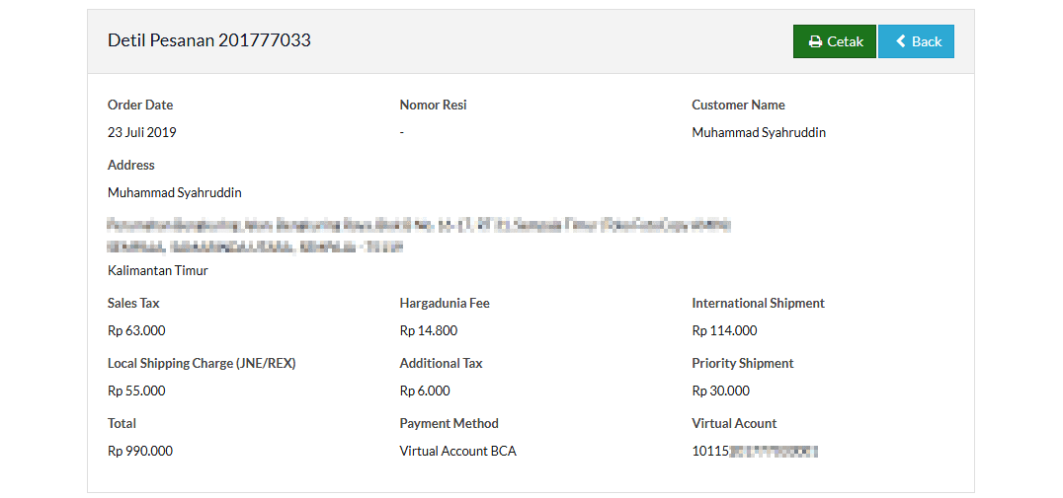Click the Priority Shipment amount Rp 30.000
The width and height of the screenshot is (1063, 498).
click(720, 391)
